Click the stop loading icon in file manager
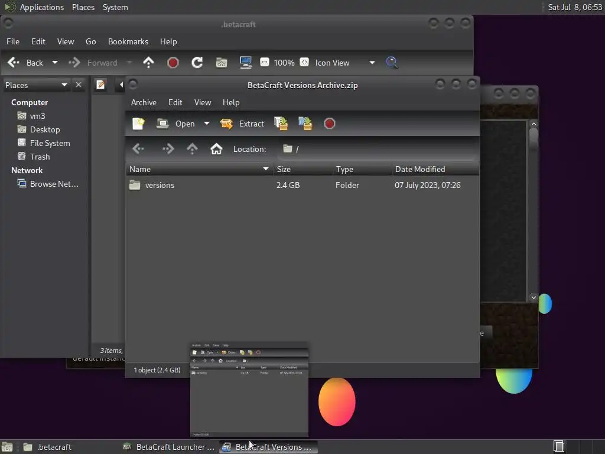The image size is (605, 454). 173,63
